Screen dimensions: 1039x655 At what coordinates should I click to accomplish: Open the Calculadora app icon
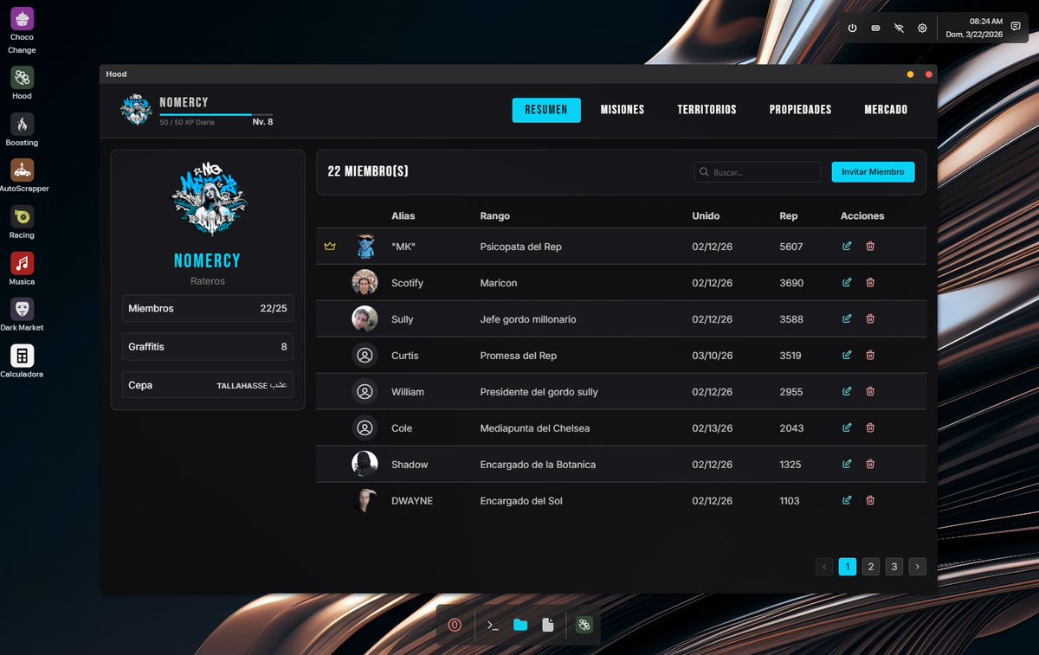coord(23,356)
